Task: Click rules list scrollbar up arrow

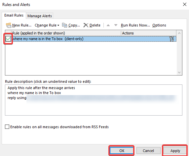Action: point(179,33)
